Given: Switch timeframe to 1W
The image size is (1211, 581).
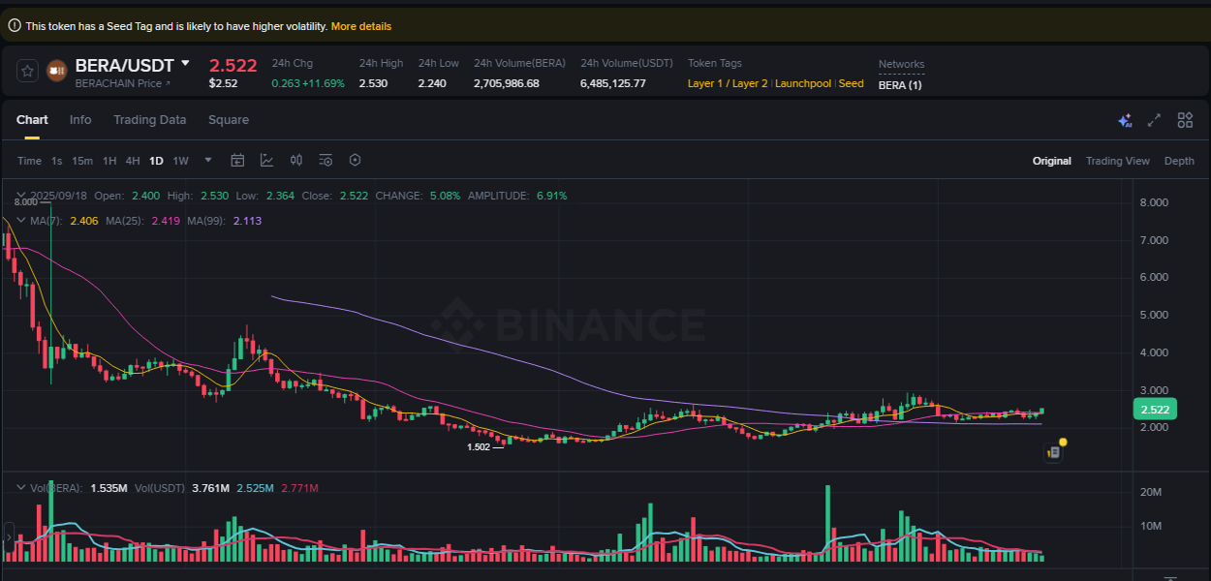Looking at the screenshot, I should [x=180, y=160].
